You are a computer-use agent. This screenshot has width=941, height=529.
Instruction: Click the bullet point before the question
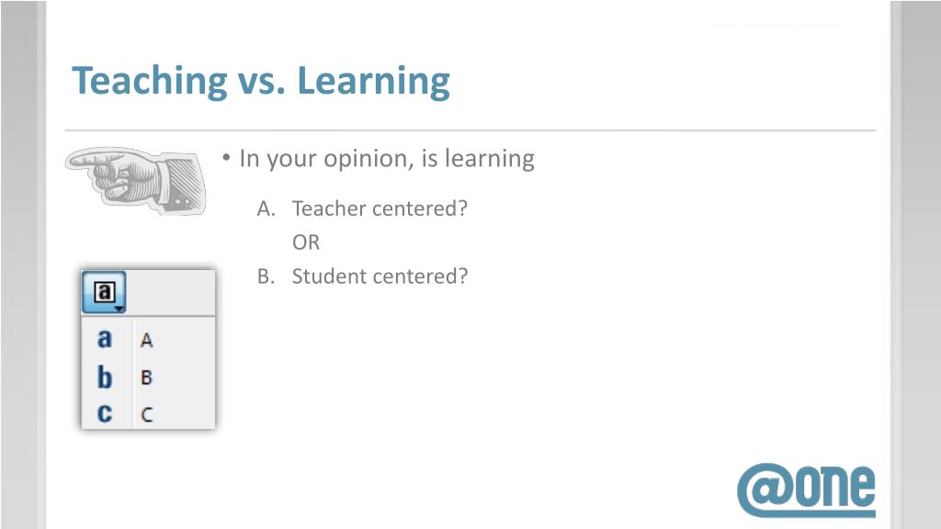tap(226, 158)
